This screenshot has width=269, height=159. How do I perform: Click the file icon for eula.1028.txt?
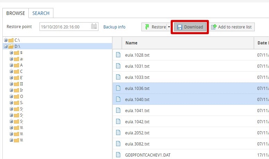click(x=118, y=55)
